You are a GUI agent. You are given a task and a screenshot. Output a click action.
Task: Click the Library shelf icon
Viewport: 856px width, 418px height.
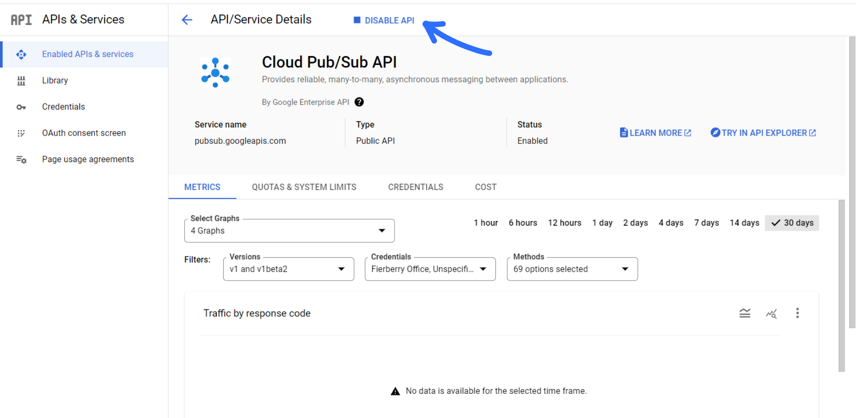(21, 81)
